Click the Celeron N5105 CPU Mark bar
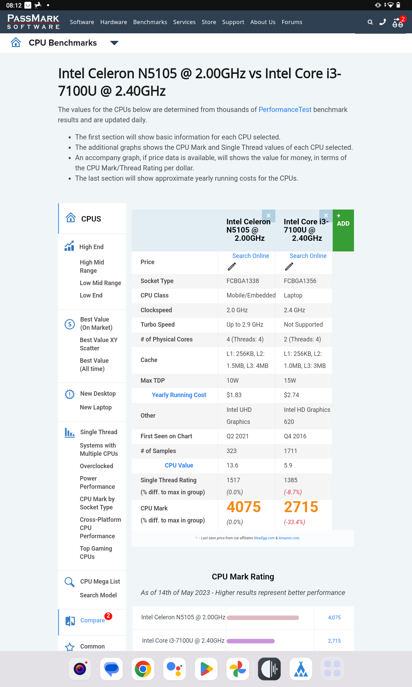The image size is (412, 687). click(263, 618)
